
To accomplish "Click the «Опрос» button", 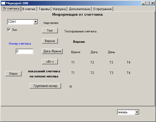I will [13, 74].
